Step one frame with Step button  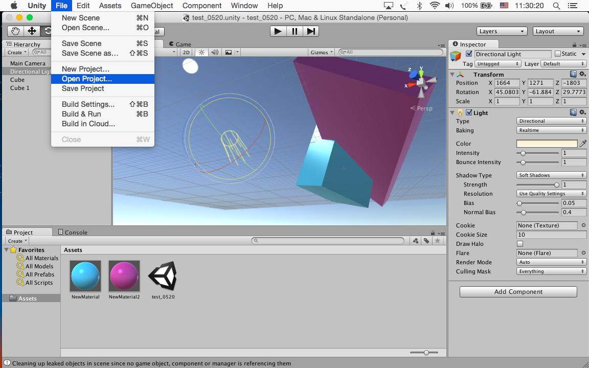311,31
